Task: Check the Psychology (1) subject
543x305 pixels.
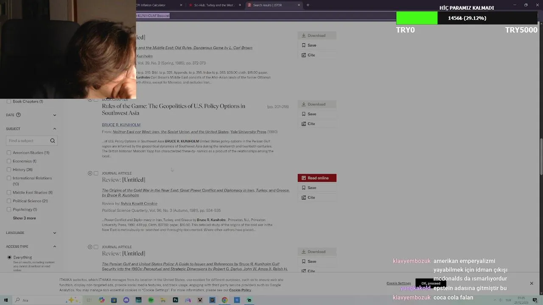Action: coord(9,209)
